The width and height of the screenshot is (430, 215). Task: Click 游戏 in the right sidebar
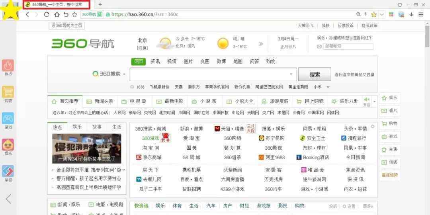(x=390, y=136)
